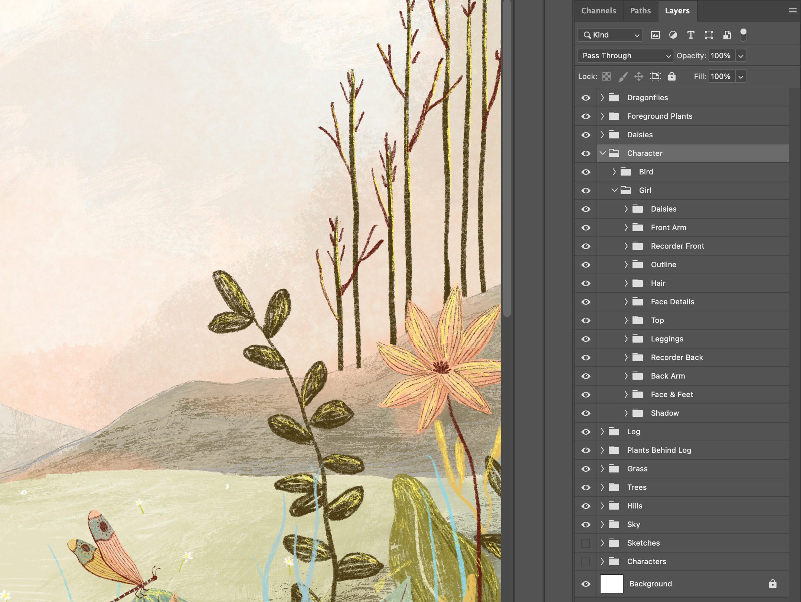This screenshot has height=602, width=801.
Task: Switch to the Paths tab
Action: click(x=640, y=11)
